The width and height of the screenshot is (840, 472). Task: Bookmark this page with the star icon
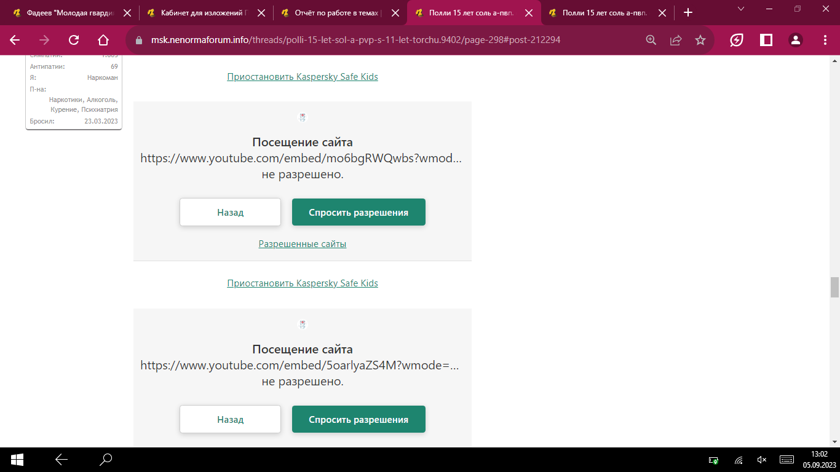click(700, 40)
